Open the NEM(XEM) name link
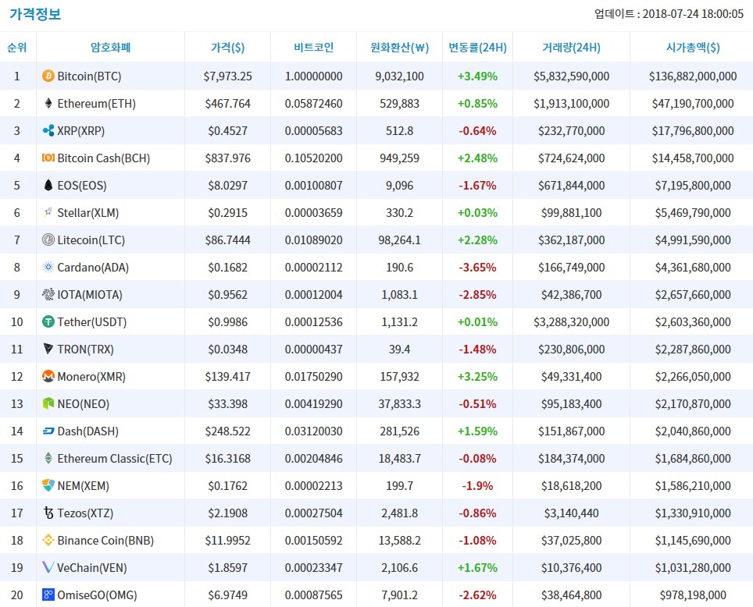Image resolution: width=753 pixels, height=607 pixels. (84, 487)
